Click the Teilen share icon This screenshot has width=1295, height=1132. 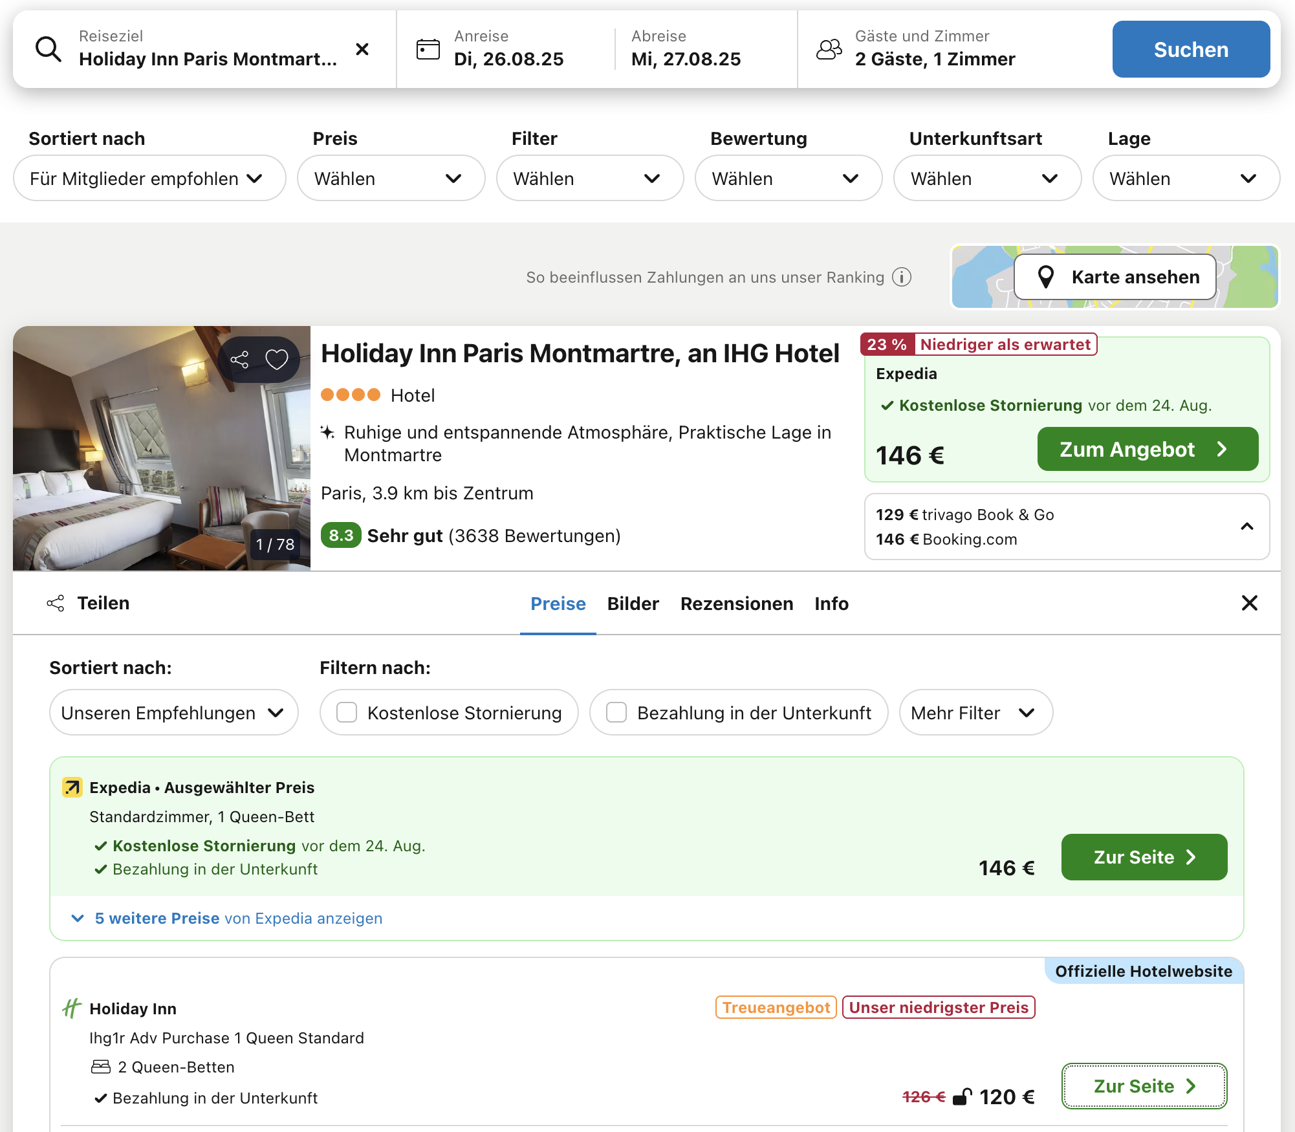[x=56, y=603]
